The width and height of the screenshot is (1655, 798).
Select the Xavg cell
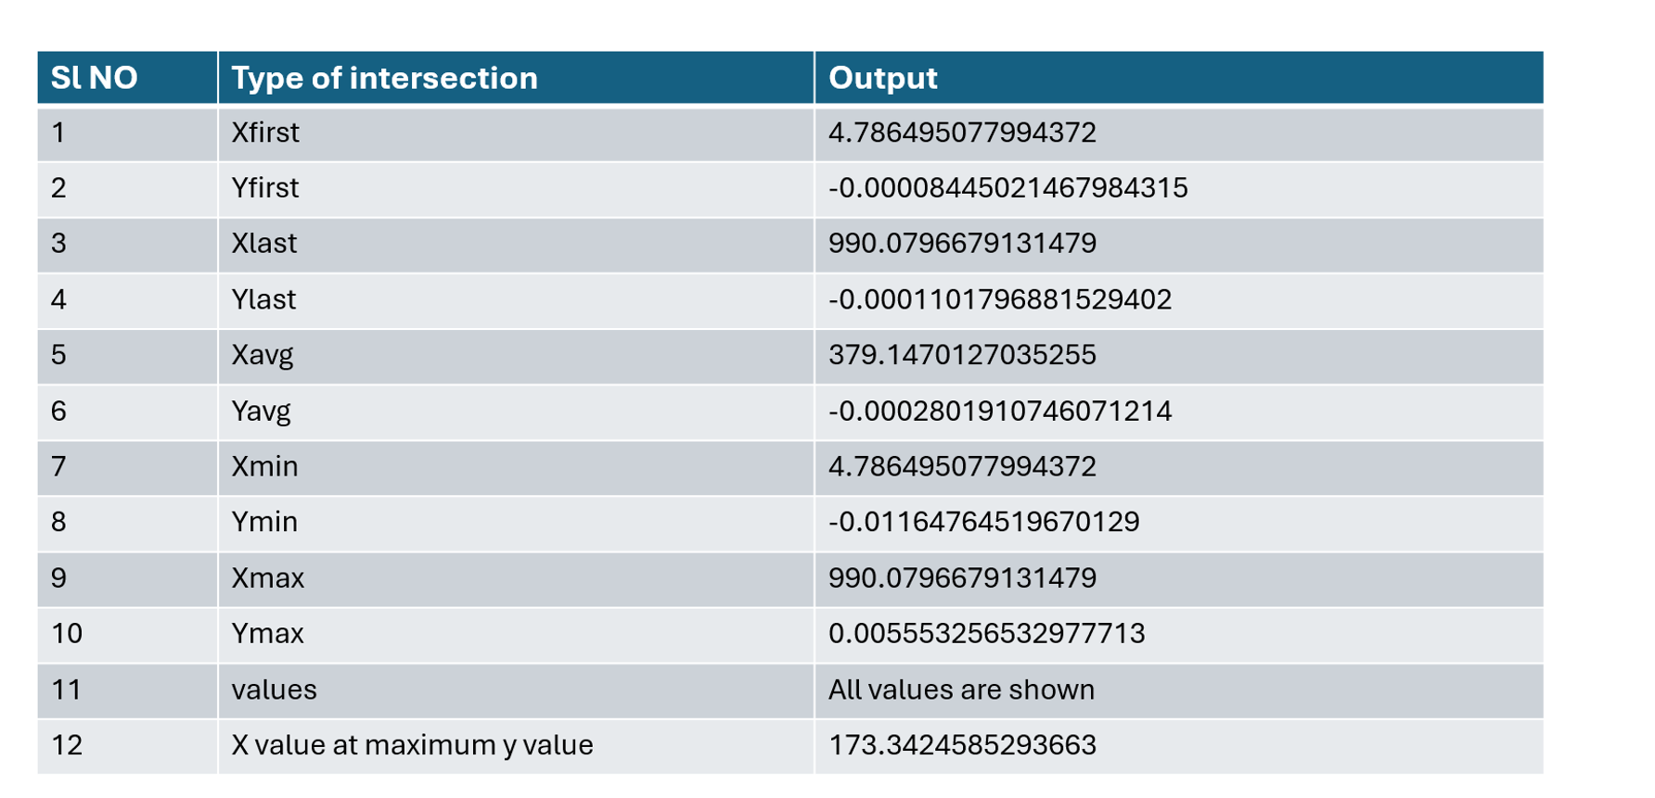click(263, 355)
